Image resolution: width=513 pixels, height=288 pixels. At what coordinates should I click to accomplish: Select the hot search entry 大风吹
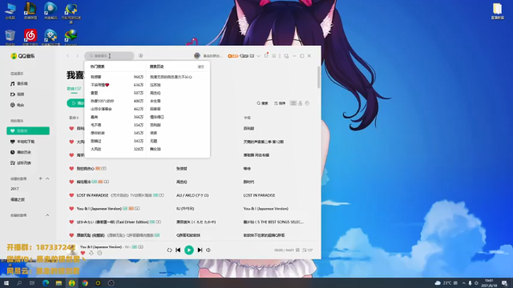[x=117, y=150]
